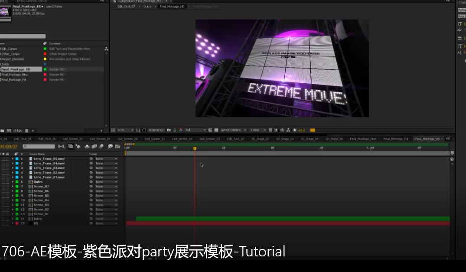Image resolution: width=466 pixels, height=272 pixels.
Task: Switch to the Edit_Text_06 timeline tab
Action: (x=47, y=139)
